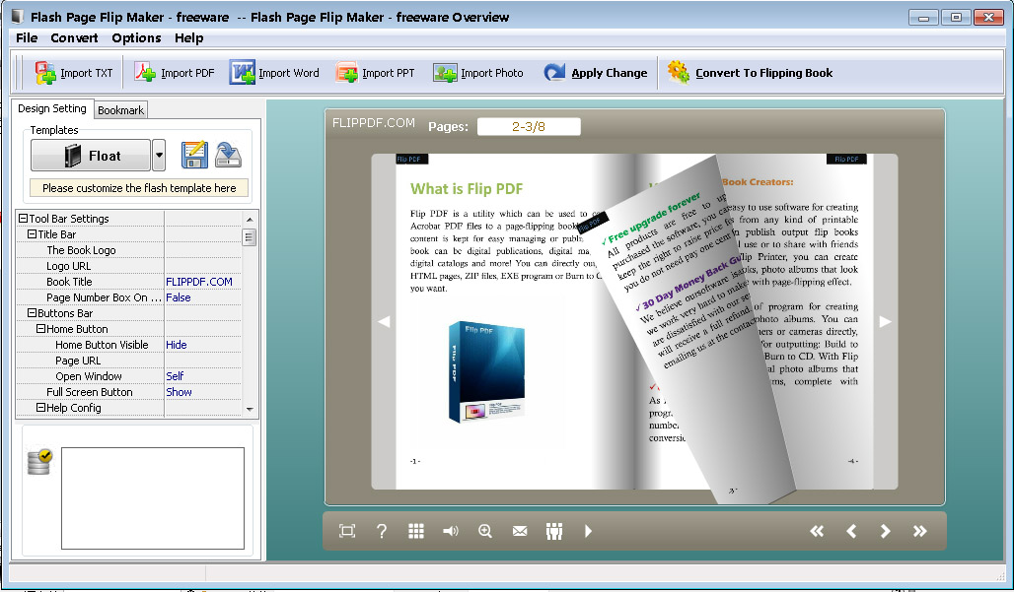Viewport: 1014px width, 592px height.
Task: Save the current template settings via the floppy disk icon
Action: coord(194,155)
